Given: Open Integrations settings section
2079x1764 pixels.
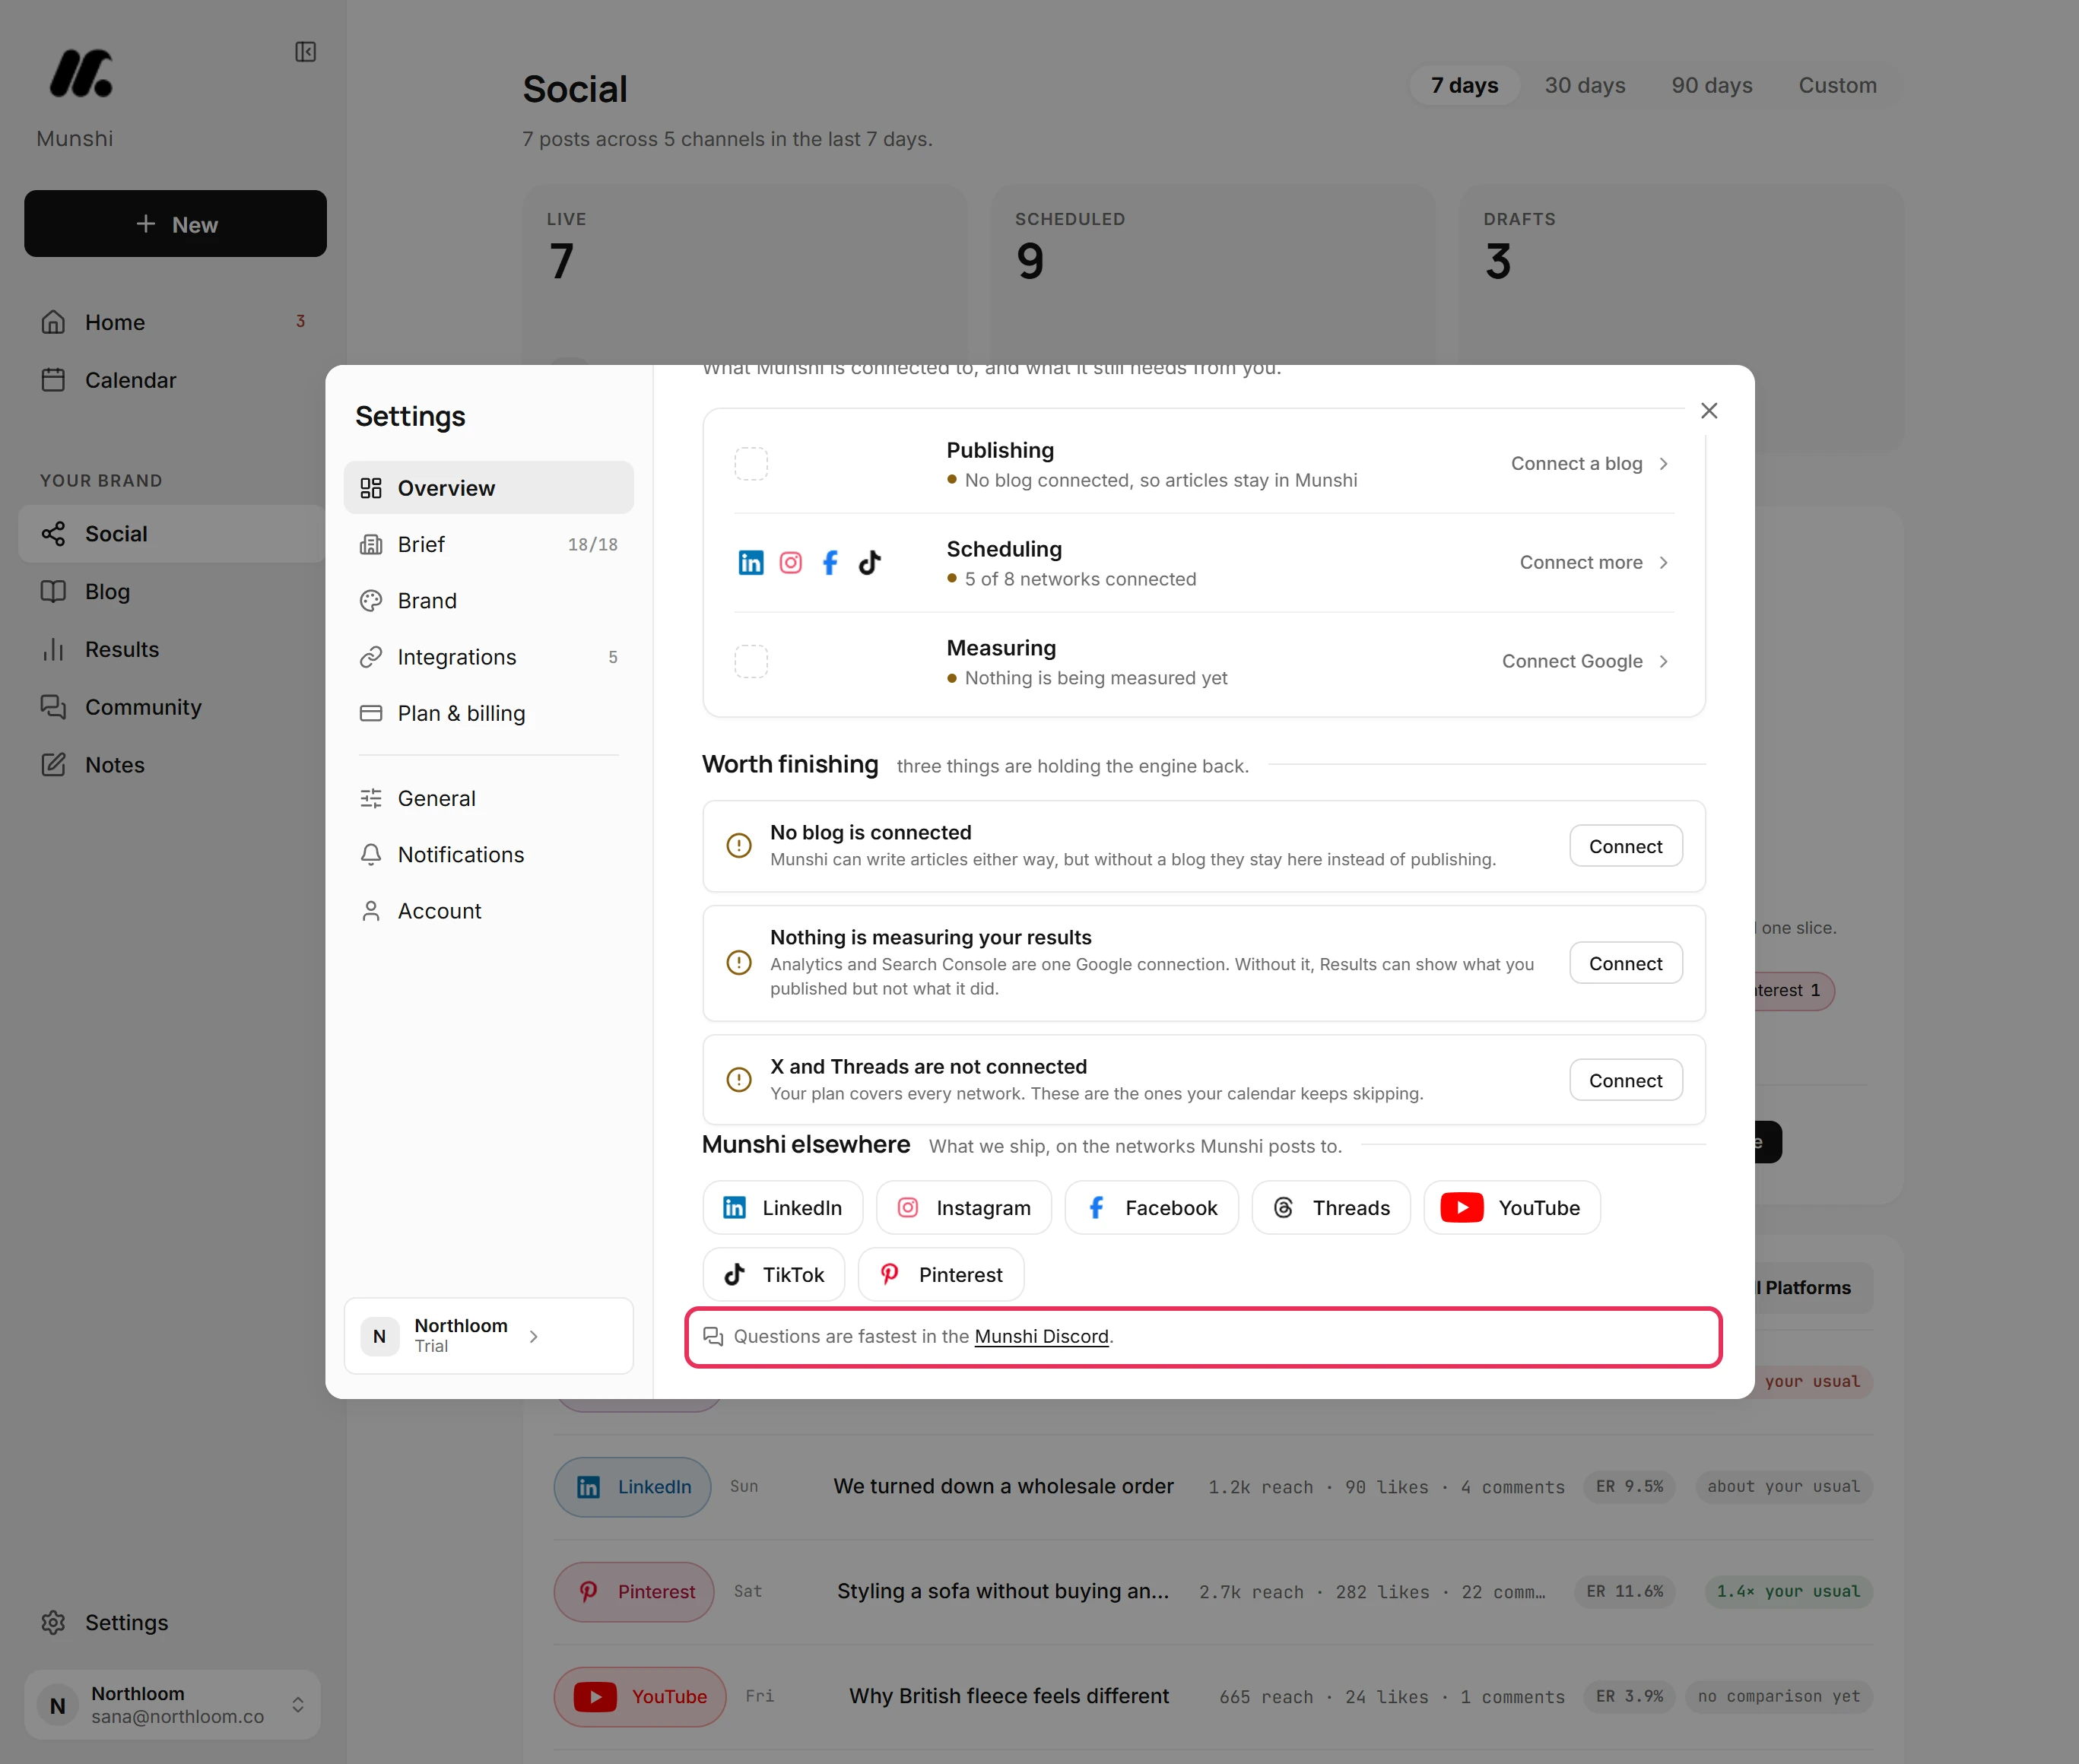Looking at the screenshot, I should point(488,657).
